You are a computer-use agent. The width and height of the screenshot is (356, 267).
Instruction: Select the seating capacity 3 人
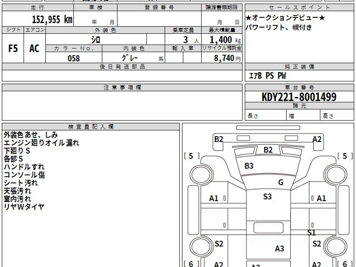coord(191,40)
